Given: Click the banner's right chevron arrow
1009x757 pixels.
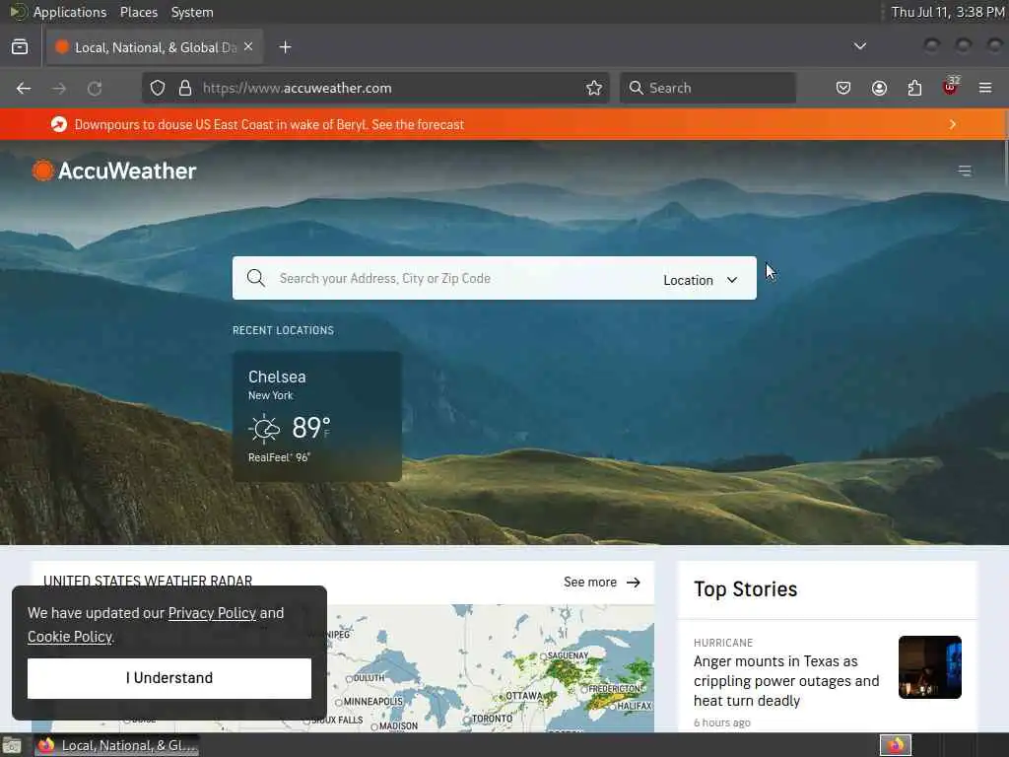Looking at the screenshot, I should click(953, 124).
